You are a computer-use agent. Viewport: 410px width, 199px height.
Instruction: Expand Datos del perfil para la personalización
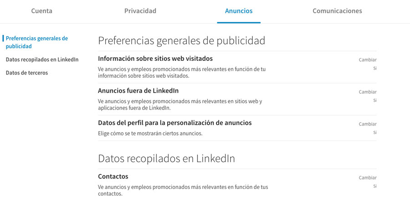[x=174, y=123]
